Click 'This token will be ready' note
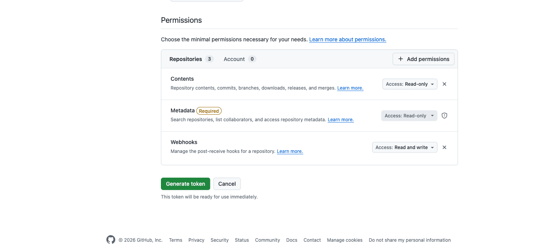557x251 pixels. [x=209, y=197]
